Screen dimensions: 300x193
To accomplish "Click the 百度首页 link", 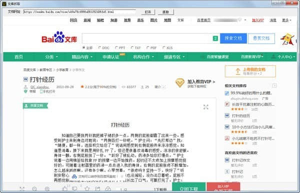I will click(x=204, y=20).
